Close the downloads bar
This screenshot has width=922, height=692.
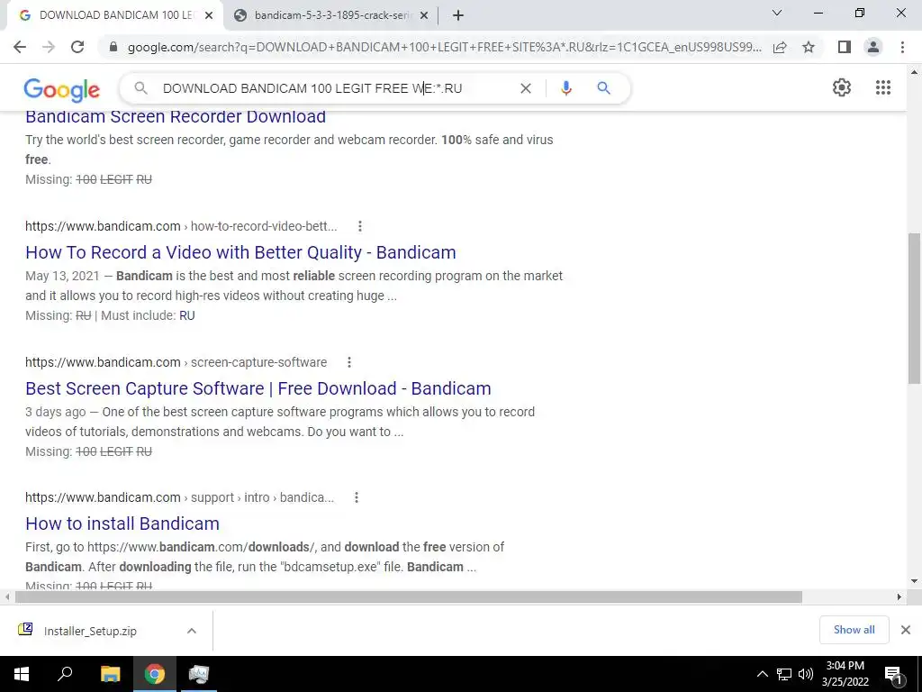[906, 630]
